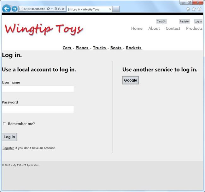Click the Log in link in header
This screenshot has height=192, width=205.
[x=198, y=21]
